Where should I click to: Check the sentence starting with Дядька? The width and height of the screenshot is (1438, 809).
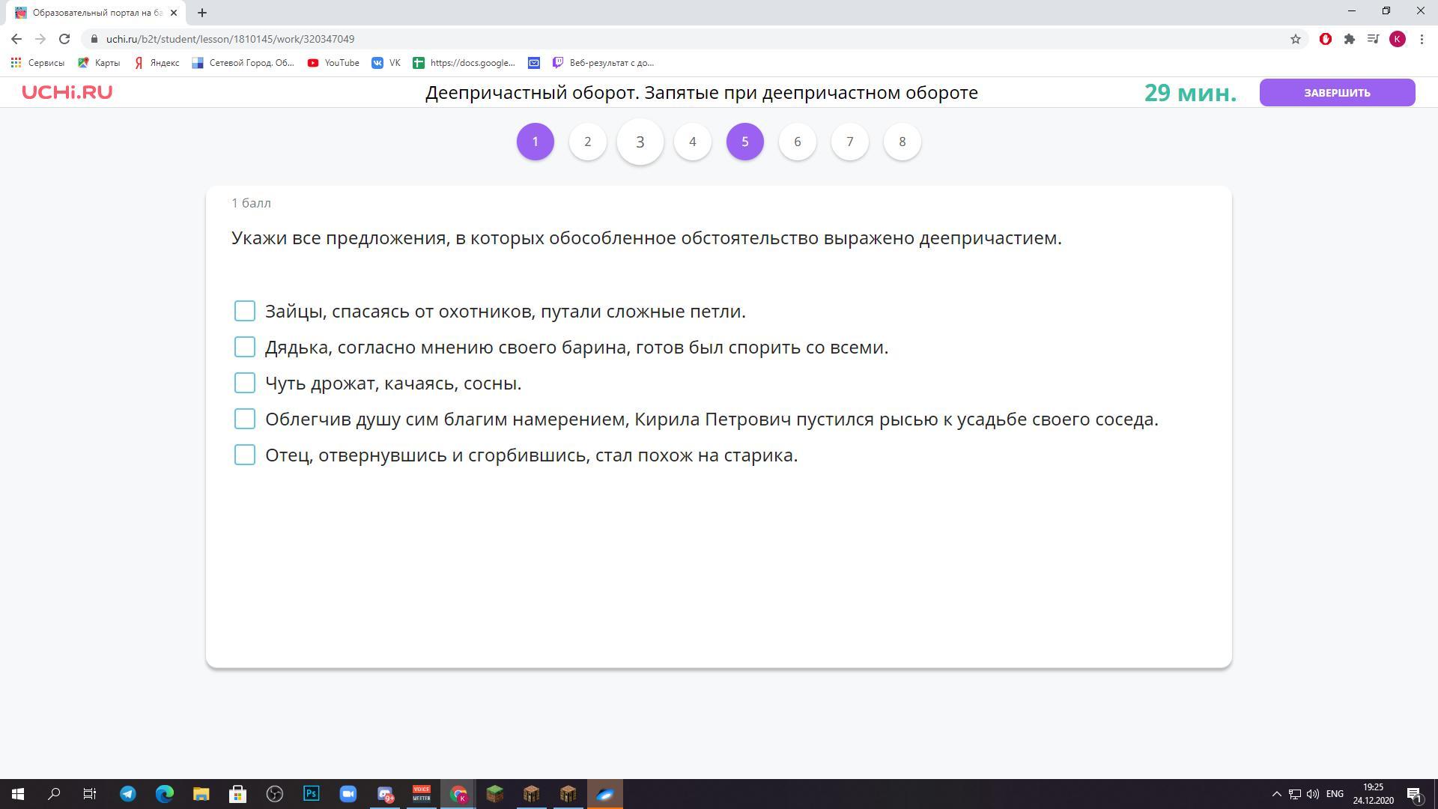click(245, 347)
